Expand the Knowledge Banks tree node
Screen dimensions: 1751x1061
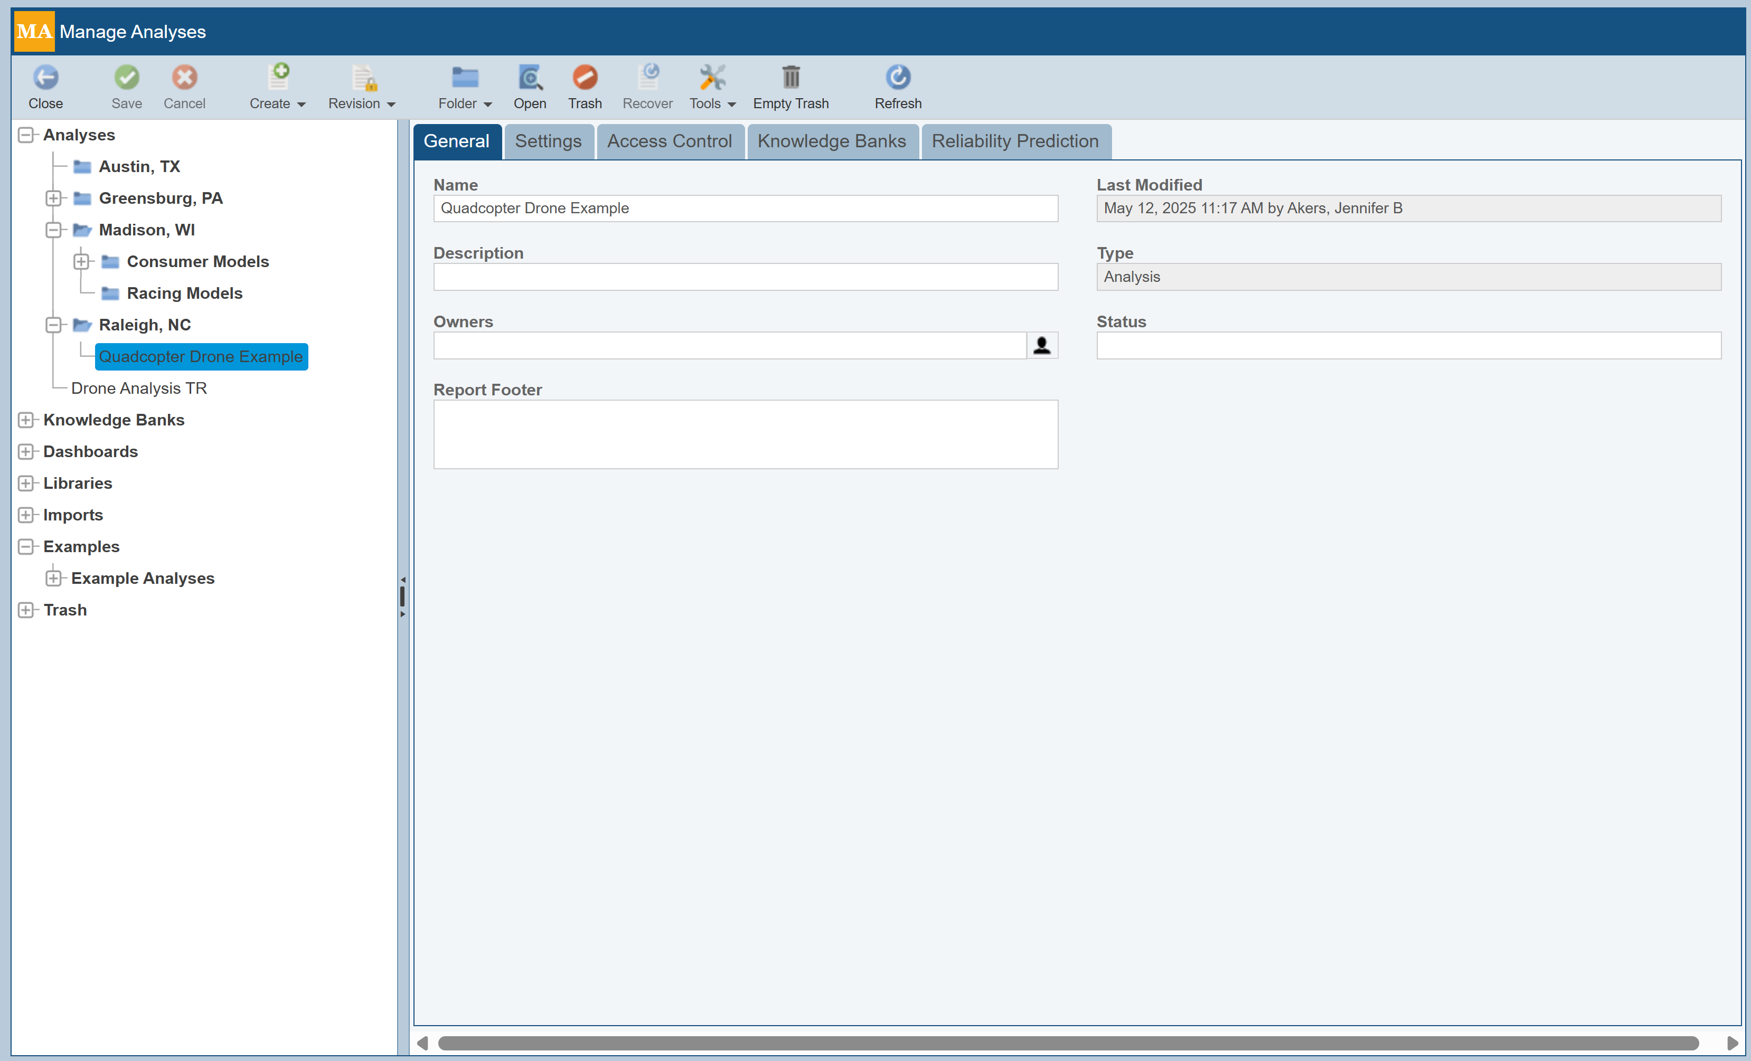(25, 420)
